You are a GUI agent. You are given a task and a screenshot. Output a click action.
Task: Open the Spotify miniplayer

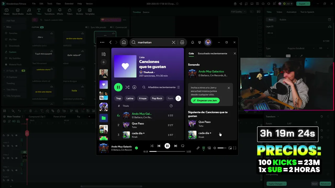(x=230, y=148)
